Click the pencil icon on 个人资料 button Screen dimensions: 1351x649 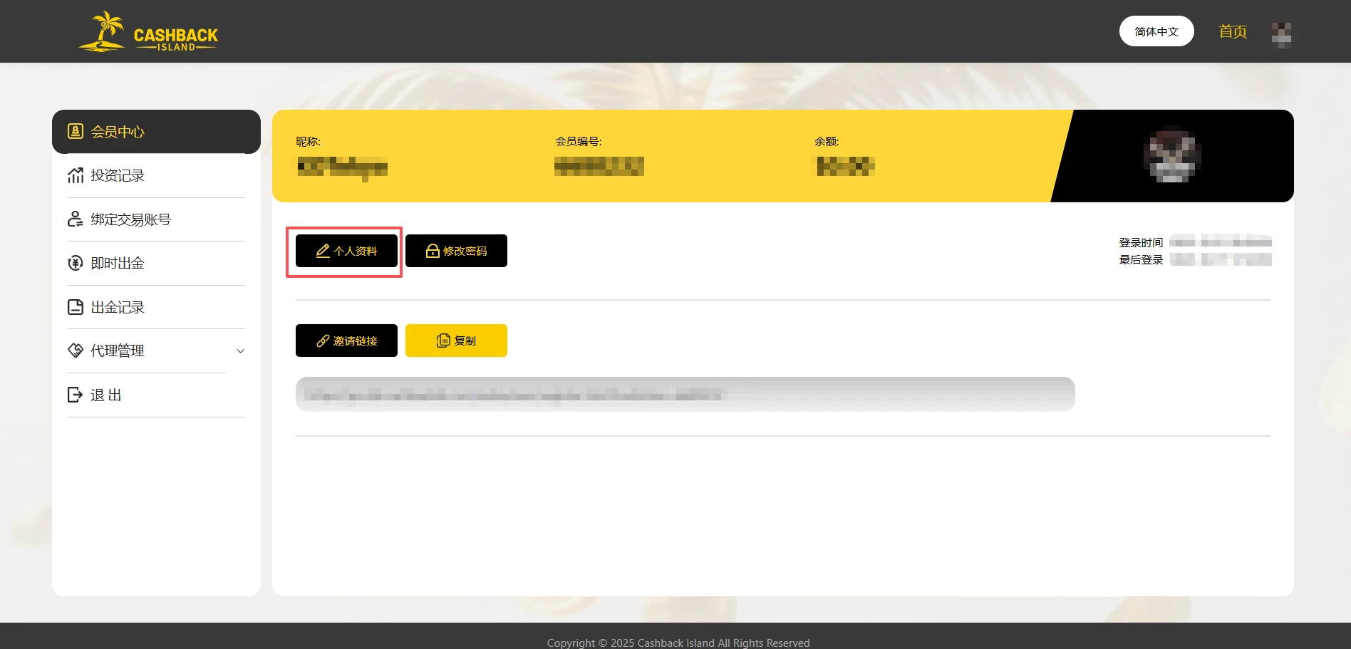tap(321, 251)
